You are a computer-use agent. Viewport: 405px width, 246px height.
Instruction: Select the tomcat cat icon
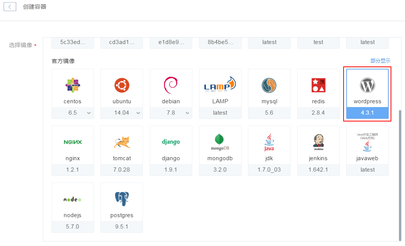point(122,142)
